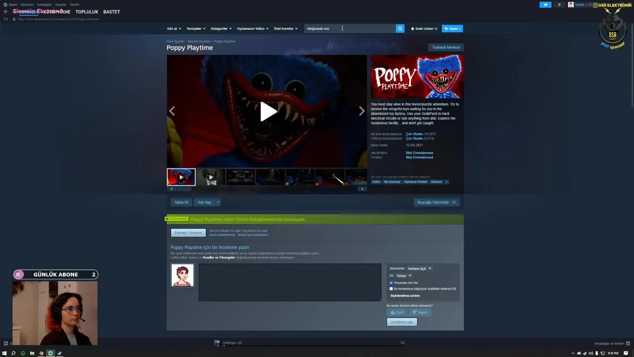Screen dimensions: 634x357
Task: Click the downloads icon in bottom bar
Action: point(216,343)
